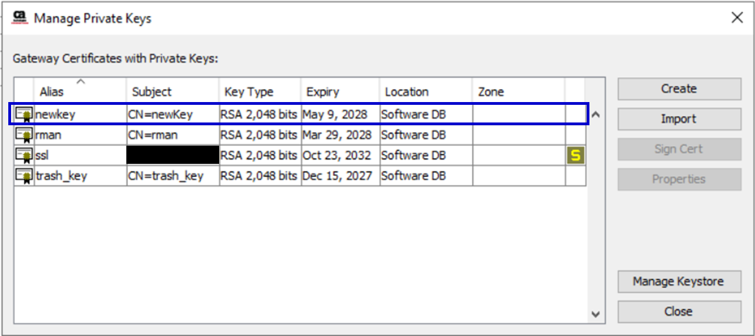Select the CN=rman subject cell
The image size is (755, 336).
point(153,135)
